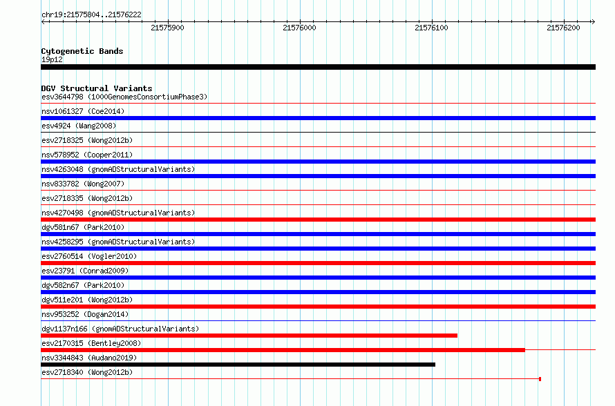Open the esv4924 (Wang2008) variant label
The height and width of the screenshot is (406, 615).
79,126
